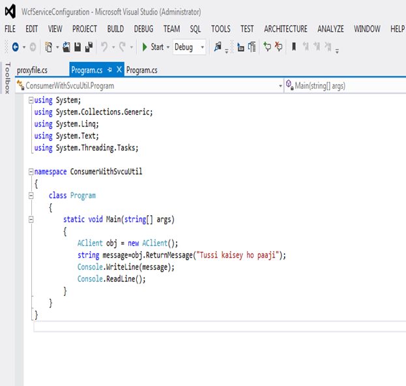The width and height of the screenshot is (406, 386).
Task: Click the Navigate Backward arrow icon
Action: click(x=15, y=47)
